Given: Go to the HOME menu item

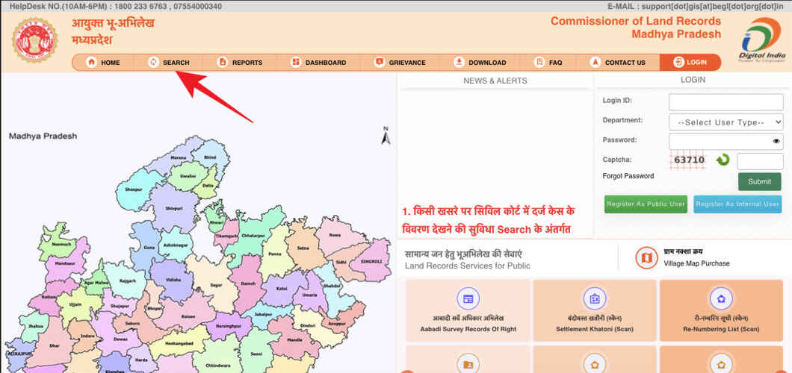Looking at the screenshot, I should [104, 63].
